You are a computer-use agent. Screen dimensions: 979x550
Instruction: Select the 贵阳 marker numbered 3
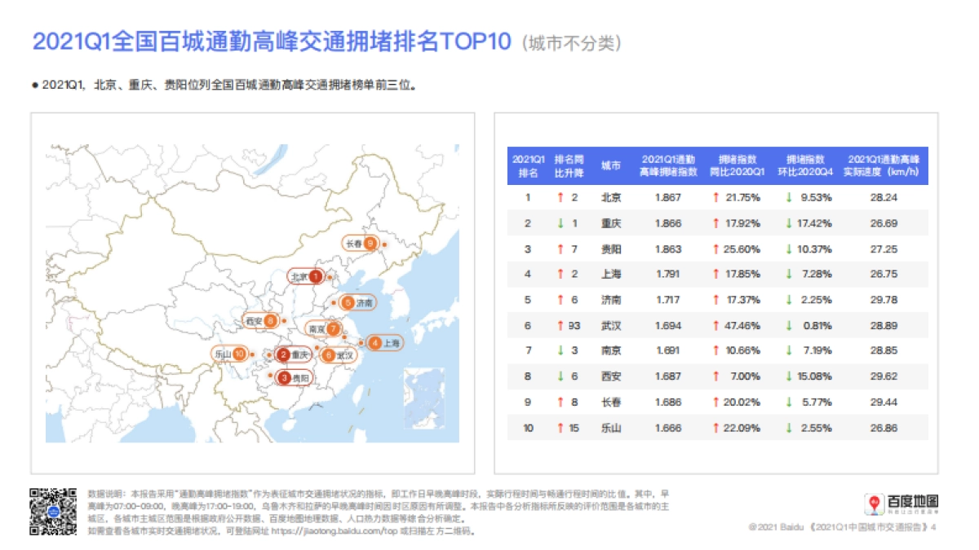click(x=284, y=377)
